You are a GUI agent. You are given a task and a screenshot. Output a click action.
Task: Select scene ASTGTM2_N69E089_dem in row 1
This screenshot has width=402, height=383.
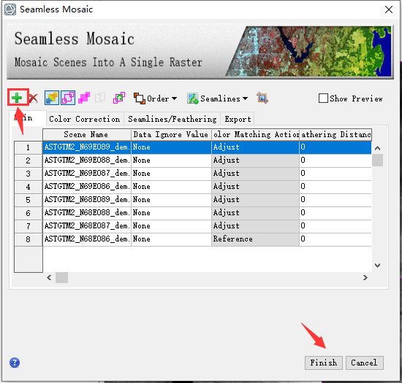coord(87,147)
